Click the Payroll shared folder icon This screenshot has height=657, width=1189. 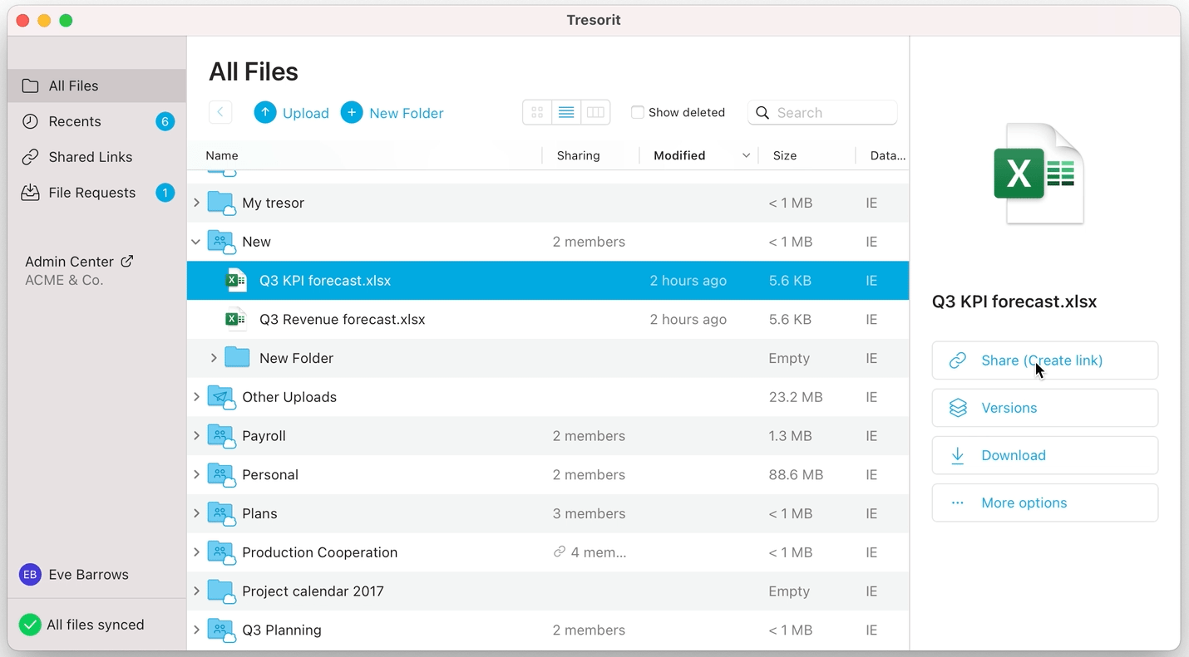(x=221, y=436)
